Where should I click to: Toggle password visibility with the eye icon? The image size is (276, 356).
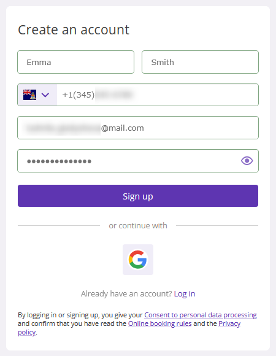(247, 161)
